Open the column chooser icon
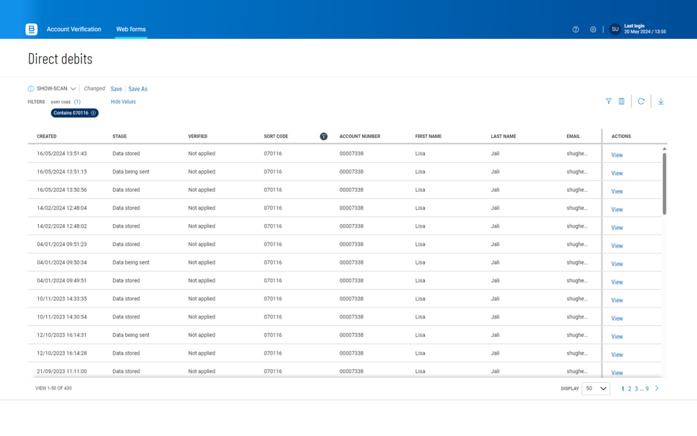The width and height of the screenshot is (697, 436). tap(622, 101)
